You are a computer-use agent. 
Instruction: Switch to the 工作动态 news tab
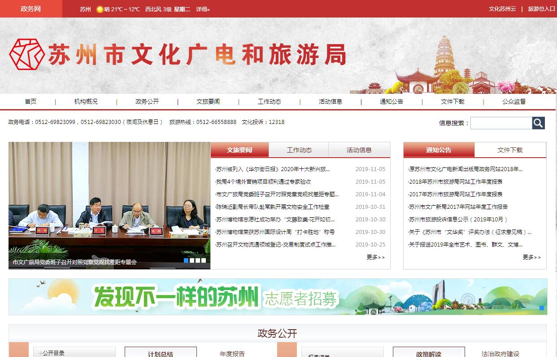point(299,150)
